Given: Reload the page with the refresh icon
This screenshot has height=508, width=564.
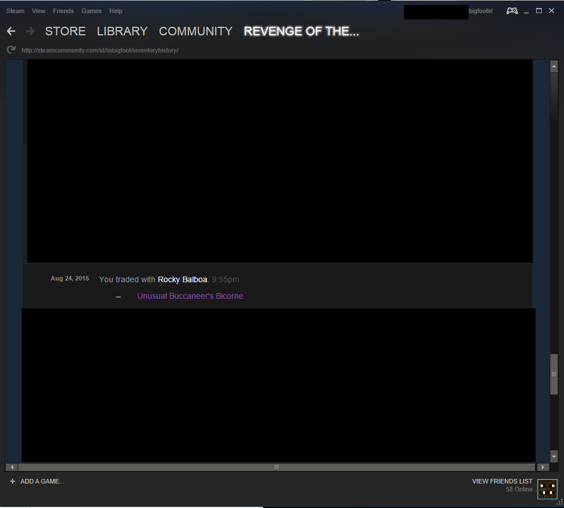Looking at the screenshot, I should 11,50.
